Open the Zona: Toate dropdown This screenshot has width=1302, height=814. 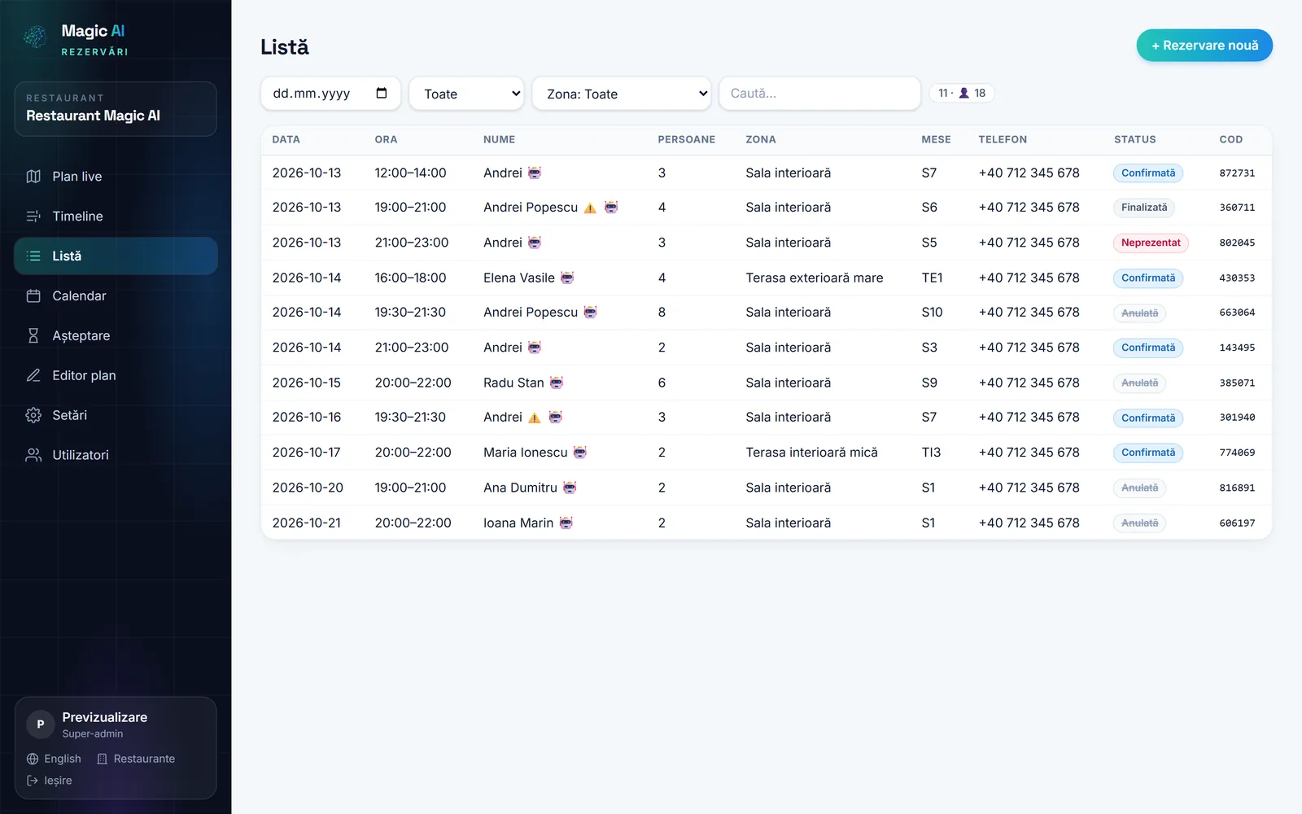coord(622,94)
